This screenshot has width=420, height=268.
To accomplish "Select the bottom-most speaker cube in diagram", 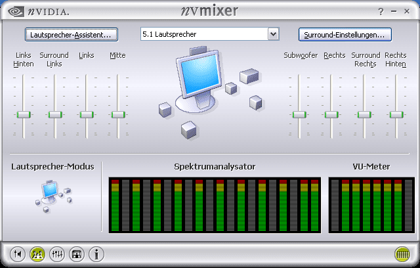I will 189,130.
